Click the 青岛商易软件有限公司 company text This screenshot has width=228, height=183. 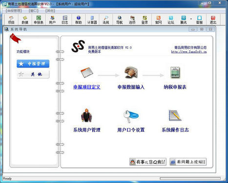(x=190, y=47)
